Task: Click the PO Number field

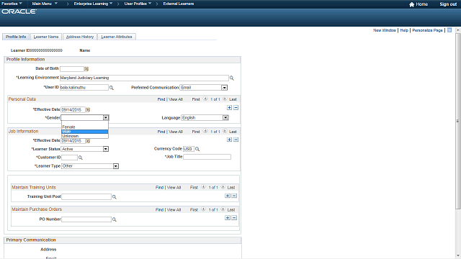Action: 86,219
